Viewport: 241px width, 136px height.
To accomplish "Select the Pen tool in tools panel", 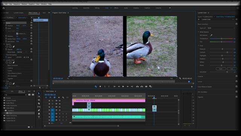I will (x=39, y=110).
